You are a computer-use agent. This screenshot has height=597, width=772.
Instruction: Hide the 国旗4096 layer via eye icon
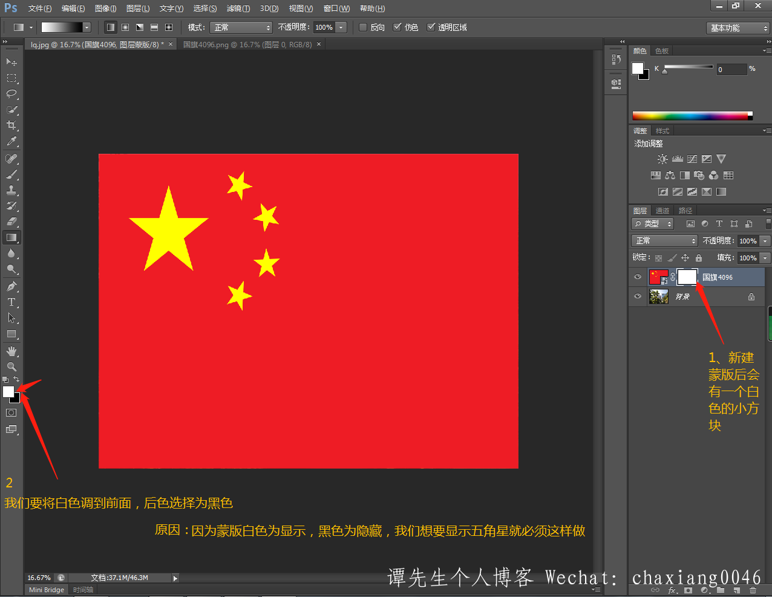pyautogui.click(x=638, y=277)
